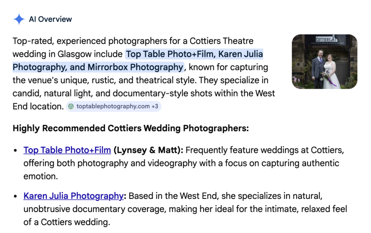Image resolution: width=371 pixels, height=233 pixels.
Task: Click the bullet point before Karen Julia Photography
Action: coord(15,196)
